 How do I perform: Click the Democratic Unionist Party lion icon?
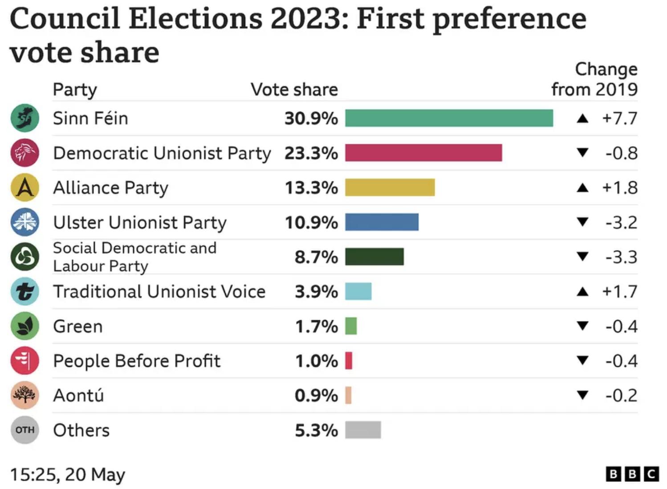coord(25,153)
